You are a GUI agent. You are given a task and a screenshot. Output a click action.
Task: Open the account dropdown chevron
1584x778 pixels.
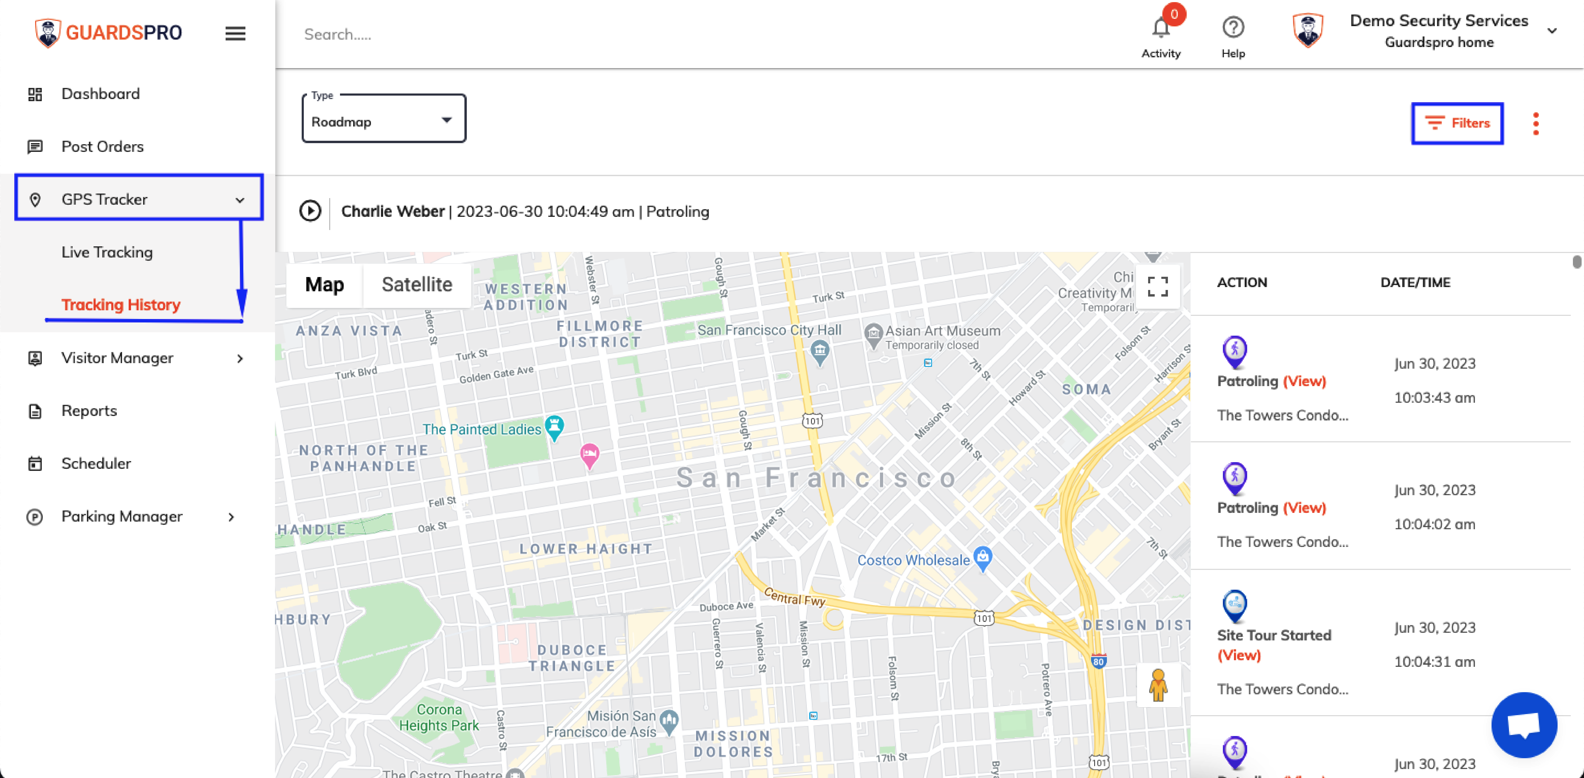click(1552, 30)
